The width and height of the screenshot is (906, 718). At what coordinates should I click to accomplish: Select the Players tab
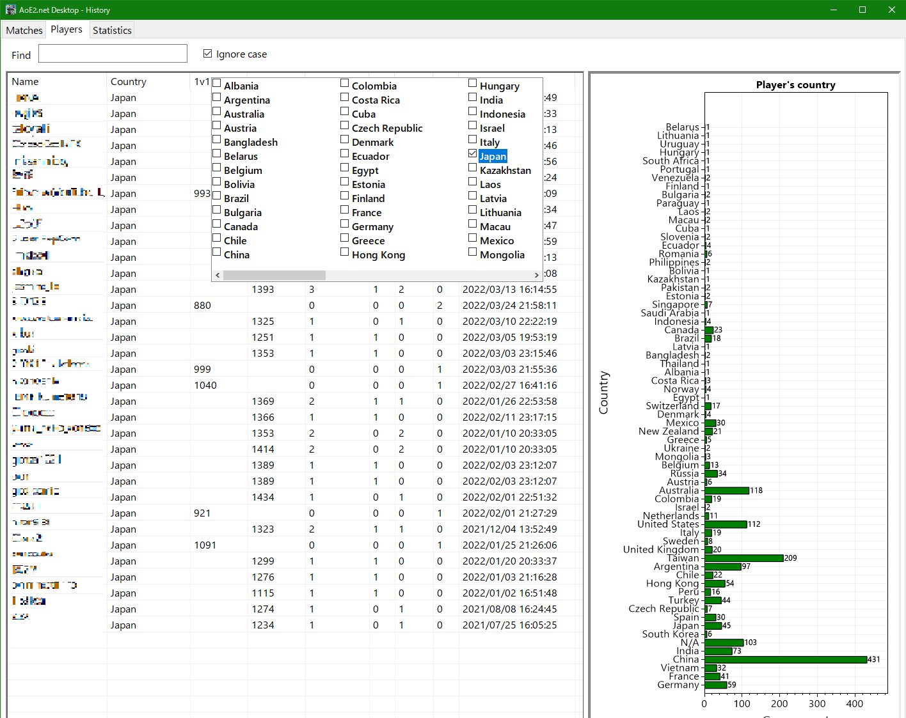tap(67, 29)
